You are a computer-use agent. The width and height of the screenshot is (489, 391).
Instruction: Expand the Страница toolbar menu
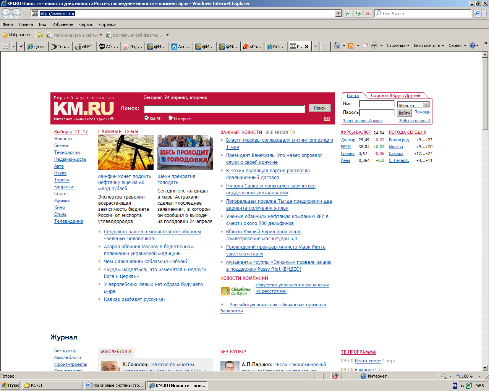[398, 45]
